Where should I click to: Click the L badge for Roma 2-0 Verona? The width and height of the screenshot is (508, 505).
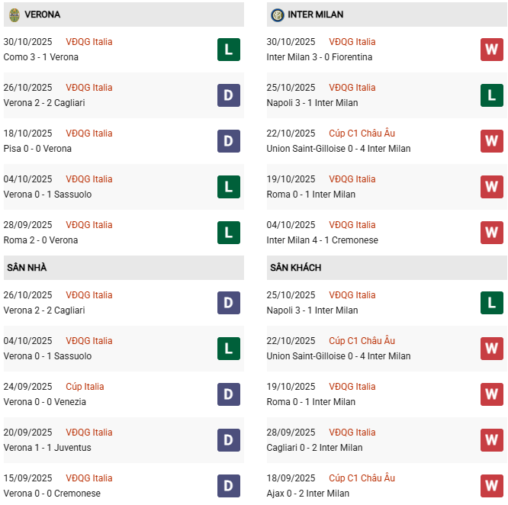[x=228, y=233]
